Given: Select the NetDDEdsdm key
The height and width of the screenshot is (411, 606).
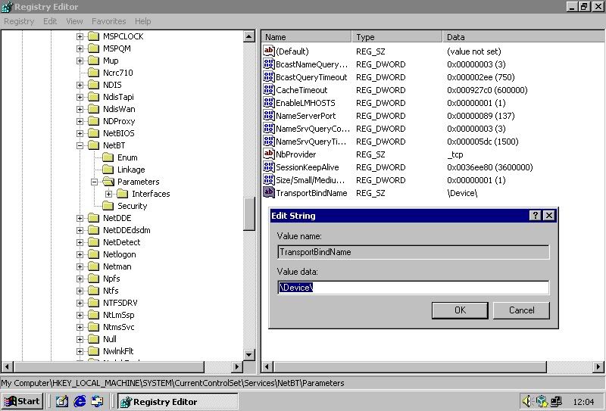Looking at the screenshot, I should tap(127, 230).
